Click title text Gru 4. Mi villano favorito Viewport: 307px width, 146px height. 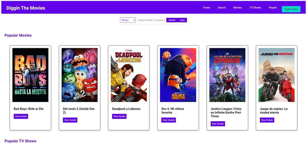coord(173,111)
